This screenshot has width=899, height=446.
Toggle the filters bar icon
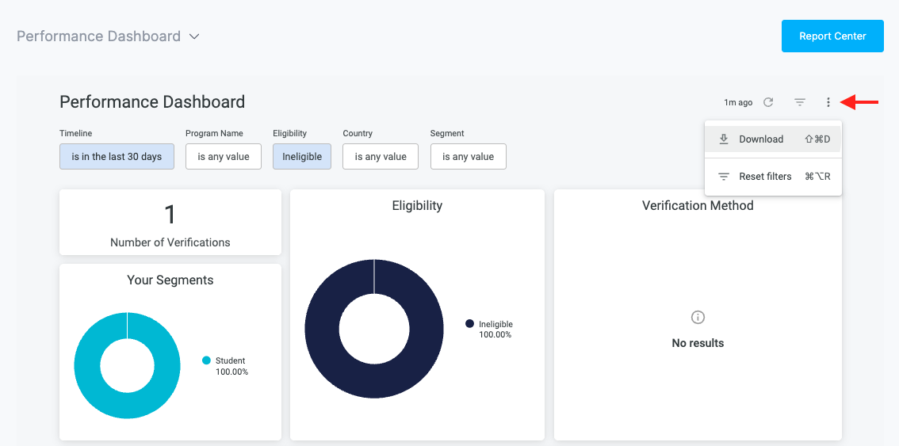pyautogui.click(x=800, y=102)
